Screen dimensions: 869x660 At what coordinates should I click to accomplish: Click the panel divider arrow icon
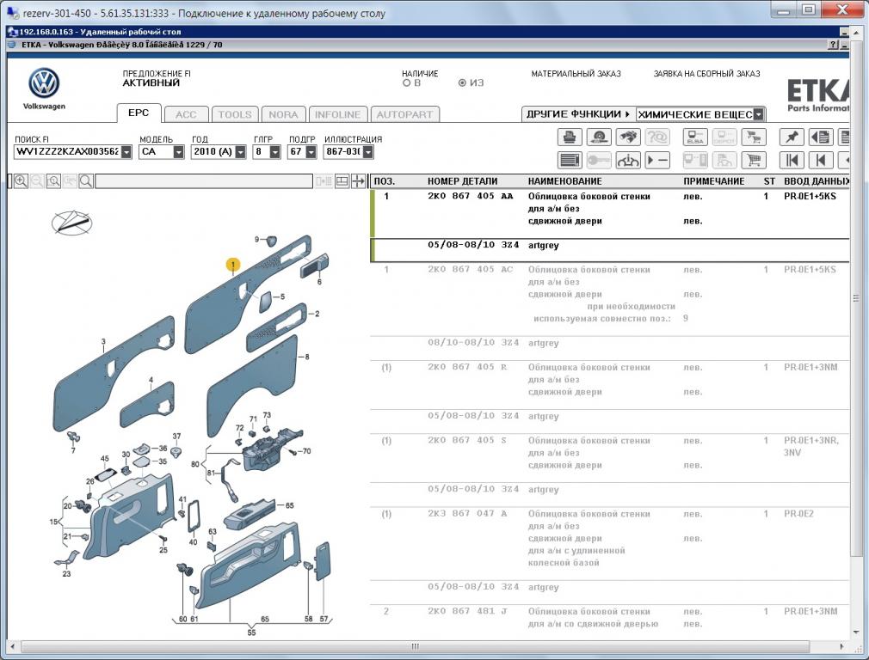359,181
